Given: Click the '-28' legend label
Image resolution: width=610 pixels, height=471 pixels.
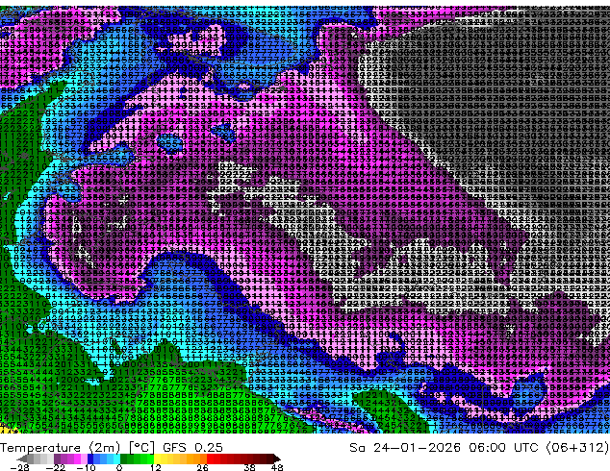Looking at the screenshot, I should pyautogui.click(x=19, y=467).
